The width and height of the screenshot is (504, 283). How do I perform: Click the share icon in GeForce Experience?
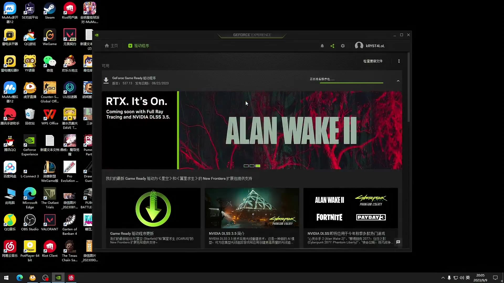coord(332,46)
